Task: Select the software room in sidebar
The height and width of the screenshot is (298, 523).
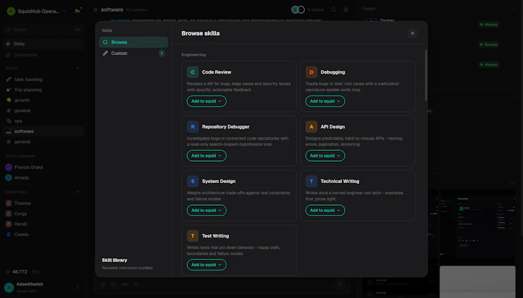Action: tap(43, 131)
